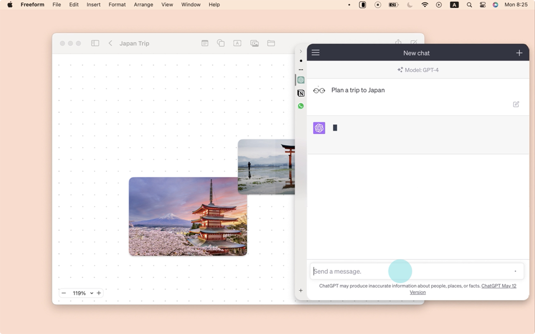Screen dimensions: 535x334
Task: Add a photo with the media icon
Action: [254, 43]
